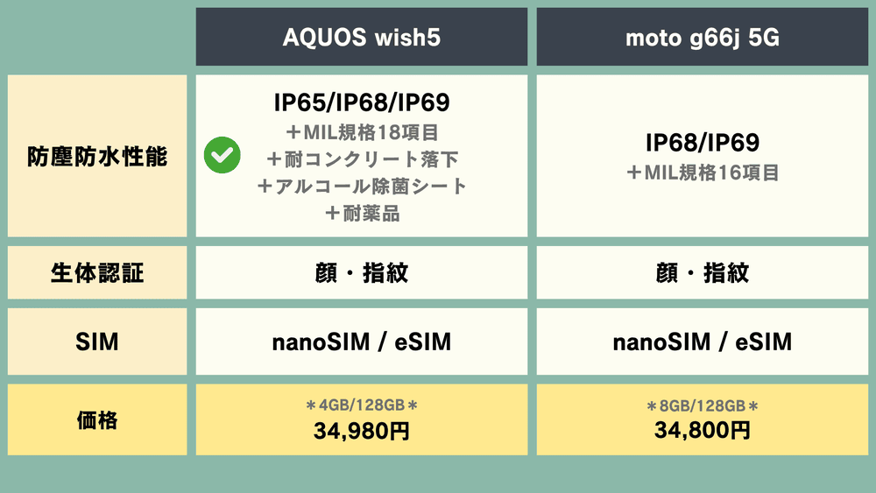Select the moto g66j 5G column header
The width and height of the screenshot is (876, 493).
702,38
